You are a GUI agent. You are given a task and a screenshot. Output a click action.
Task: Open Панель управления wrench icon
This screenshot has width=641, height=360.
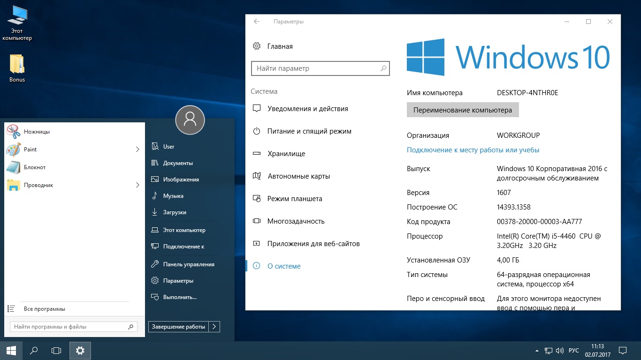pyautogui.click(x=155, y=264)
